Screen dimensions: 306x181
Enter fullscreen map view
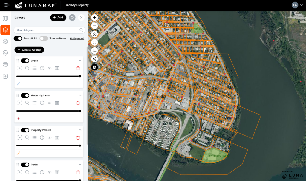coord(94,42)
